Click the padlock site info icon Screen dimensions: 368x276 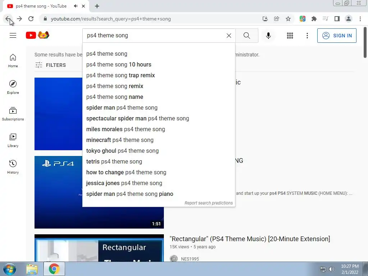click(x=45, y=19)
